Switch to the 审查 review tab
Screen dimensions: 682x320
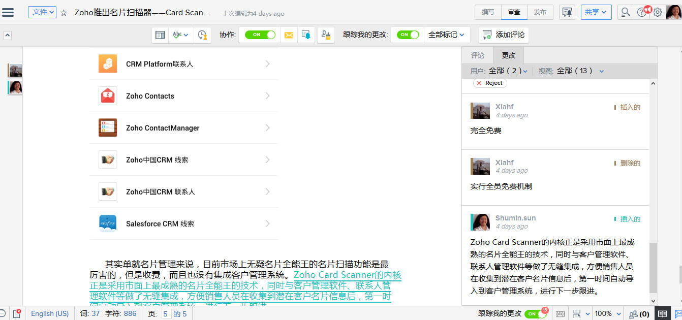click(514, 12)
